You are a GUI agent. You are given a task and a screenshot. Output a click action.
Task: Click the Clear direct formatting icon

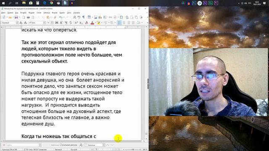(x=87, y=23)
